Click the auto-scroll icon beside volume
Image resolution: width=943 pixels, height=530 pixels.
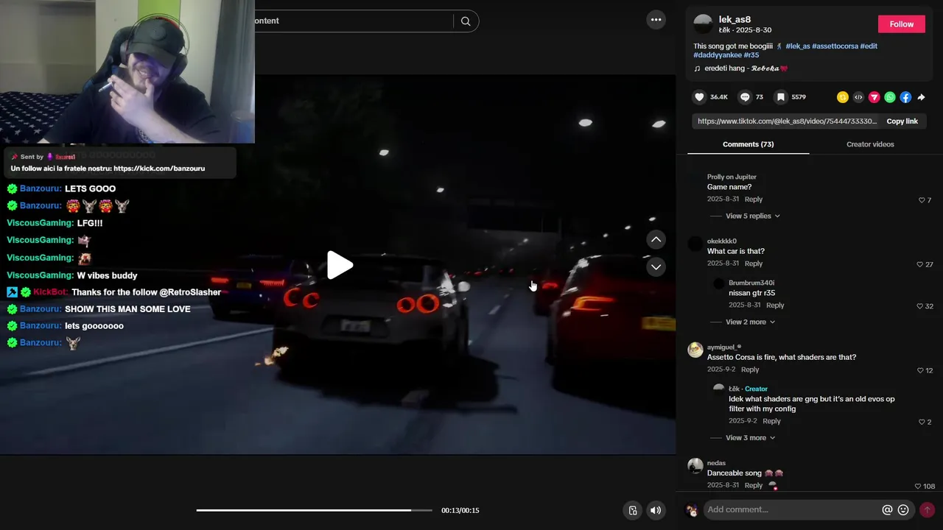point(632,510)
